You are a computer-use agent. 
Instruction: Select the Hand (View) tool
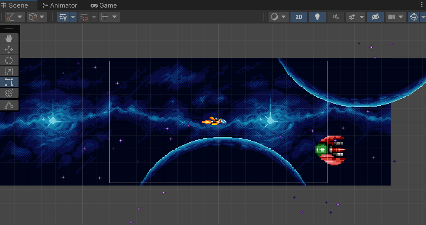click(x=9, y=39)
